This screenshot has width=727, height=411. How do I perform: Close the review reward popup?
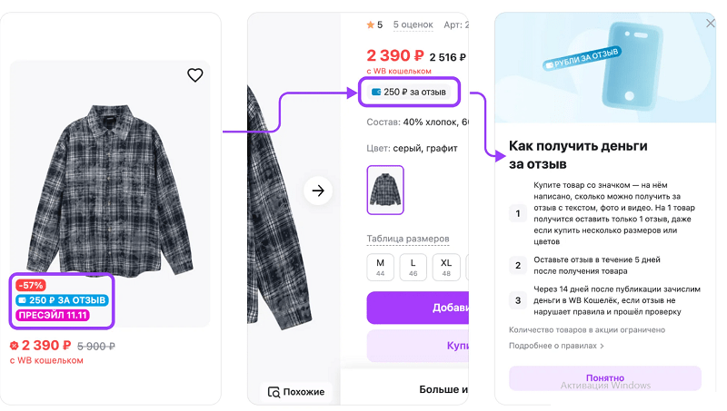tap(711, 24)
